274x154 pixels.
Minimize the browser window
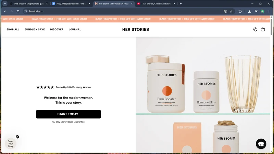[252, 3]
